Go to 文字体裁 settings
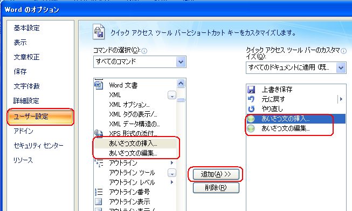 click(27, 86)
